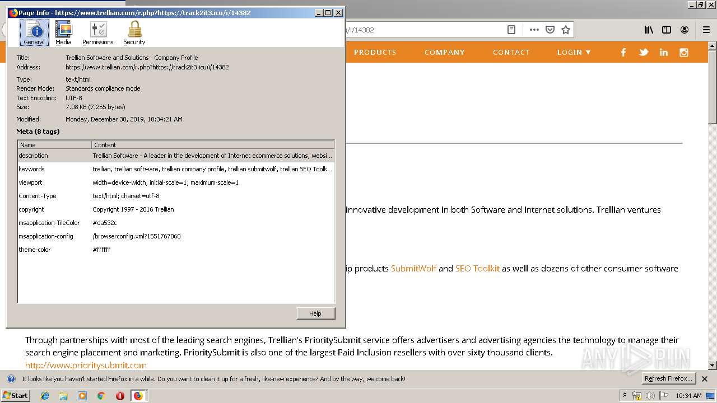The height and width of the screenshot is (403, 717).
Task: Click page vertical scrollbar up arrow
Action: (713, 46)
